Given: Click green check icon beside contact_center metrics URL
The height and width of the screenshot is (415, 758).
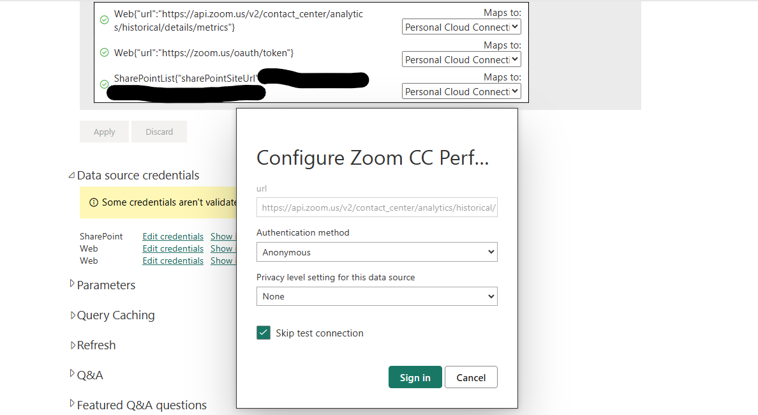Looking at the screenshot, I should [104, 20].
